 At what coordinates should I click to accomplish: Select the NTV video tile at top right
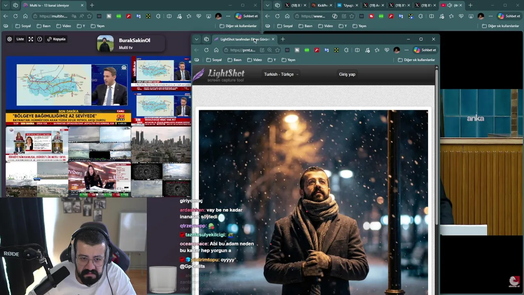[x=161, y=73]
